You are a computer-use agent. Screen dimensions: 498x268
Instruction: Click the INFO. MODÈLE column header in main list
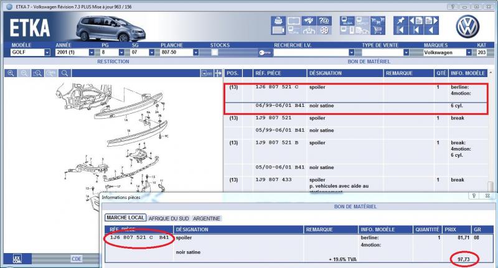tap(468, 73)
